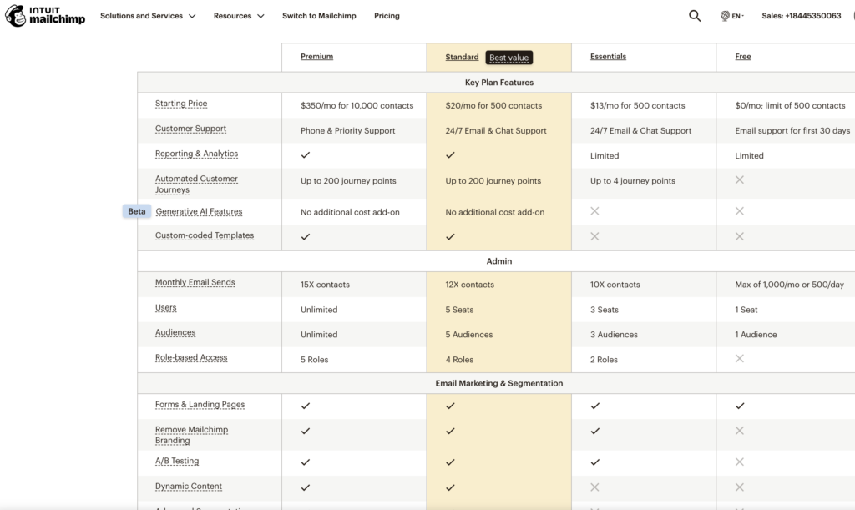Click Free X for Custom-coded Templates

click(740, 236)
